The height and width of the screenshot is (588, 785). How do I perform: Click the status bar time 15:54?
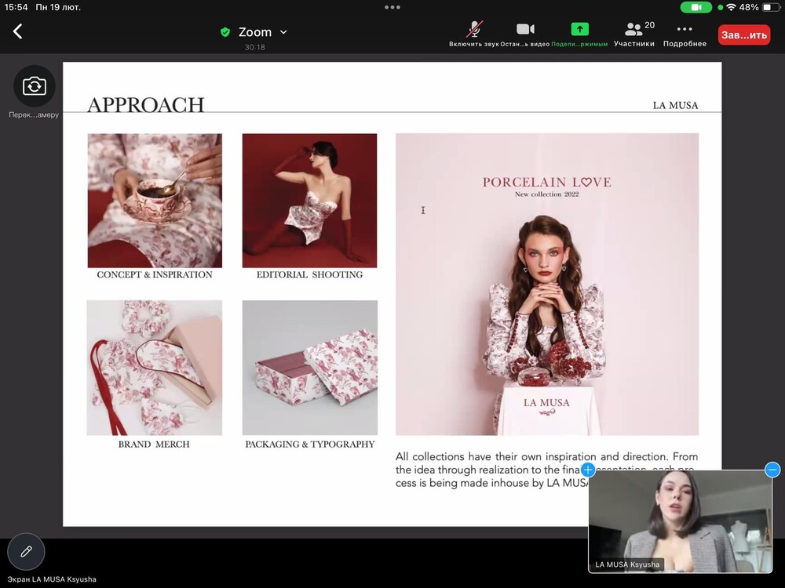[x=16, y=8]
